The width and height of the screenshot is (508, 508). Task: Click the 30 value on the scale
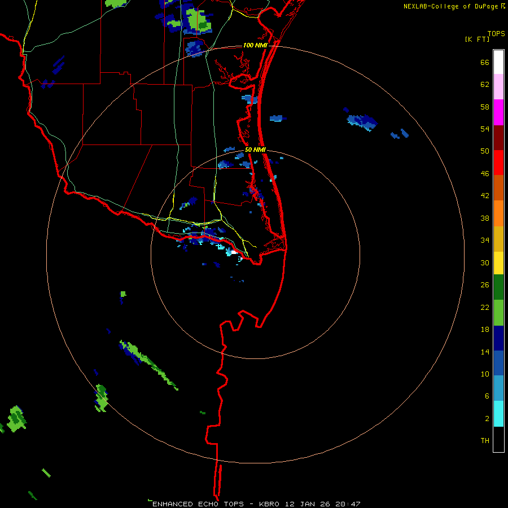point(485,262)
